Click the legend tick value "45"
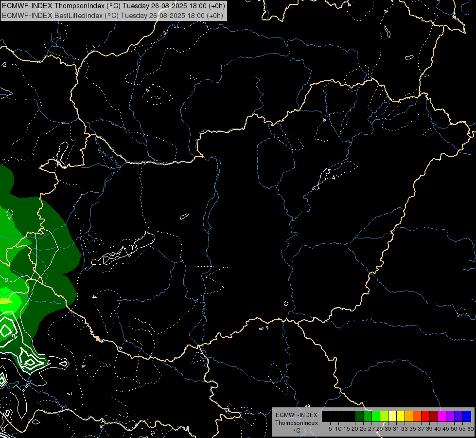The image size is (476, 438). pos(446,429)
